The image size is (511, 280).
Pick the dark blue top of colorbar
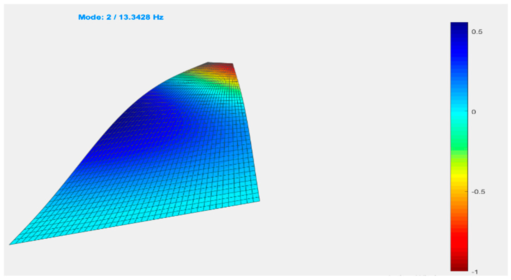pos(459,28)
